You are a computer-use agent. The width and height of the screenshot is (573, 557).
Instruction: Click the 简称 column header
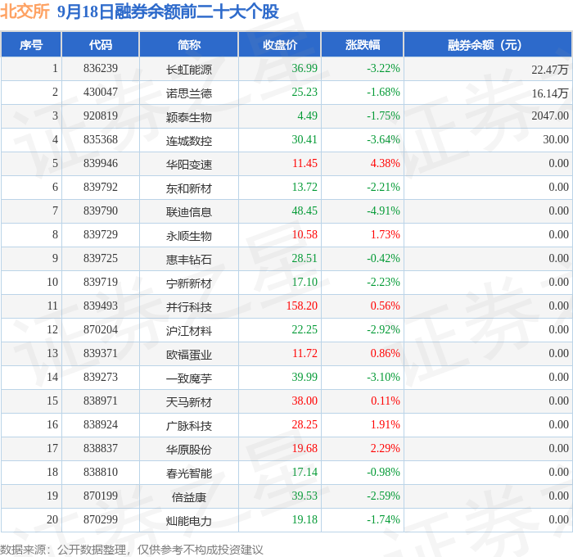pyautogui.click(x=189, y=44)
